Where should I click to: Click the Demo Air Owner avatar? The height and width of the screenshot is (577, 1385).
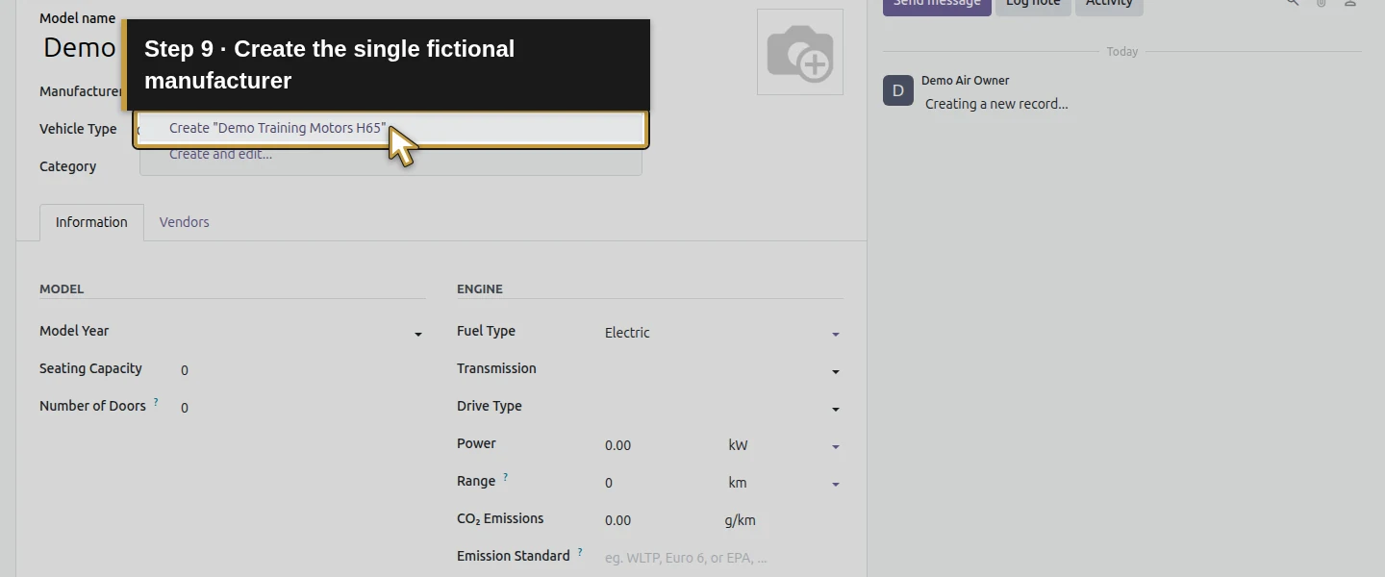898,90
